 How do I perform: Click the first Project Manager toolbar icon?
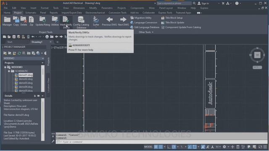point(5,53)
